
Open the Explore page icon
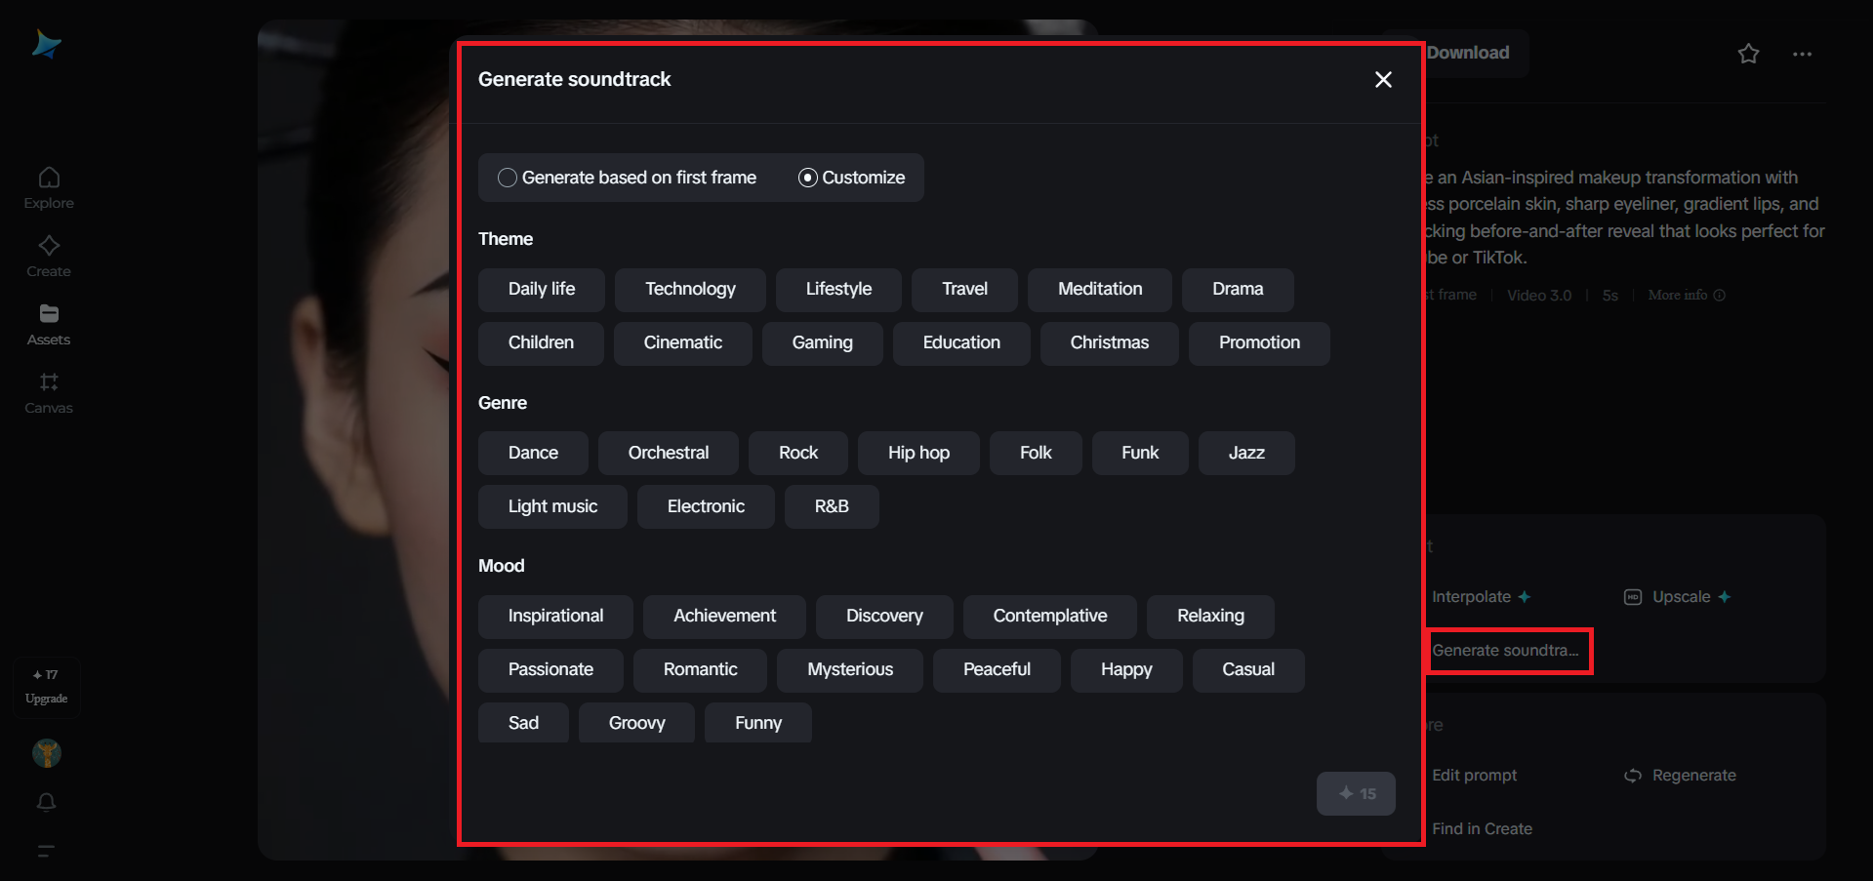49,178
